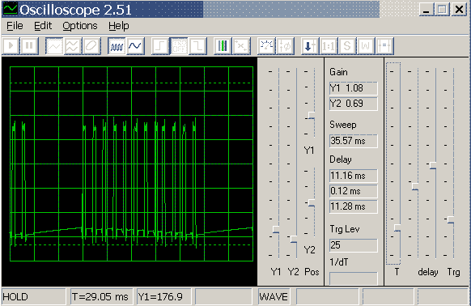This screenshot has height=306, width=471.
Task: Click the Y1 gain slider handle
Action: click(x=276, y=230)
